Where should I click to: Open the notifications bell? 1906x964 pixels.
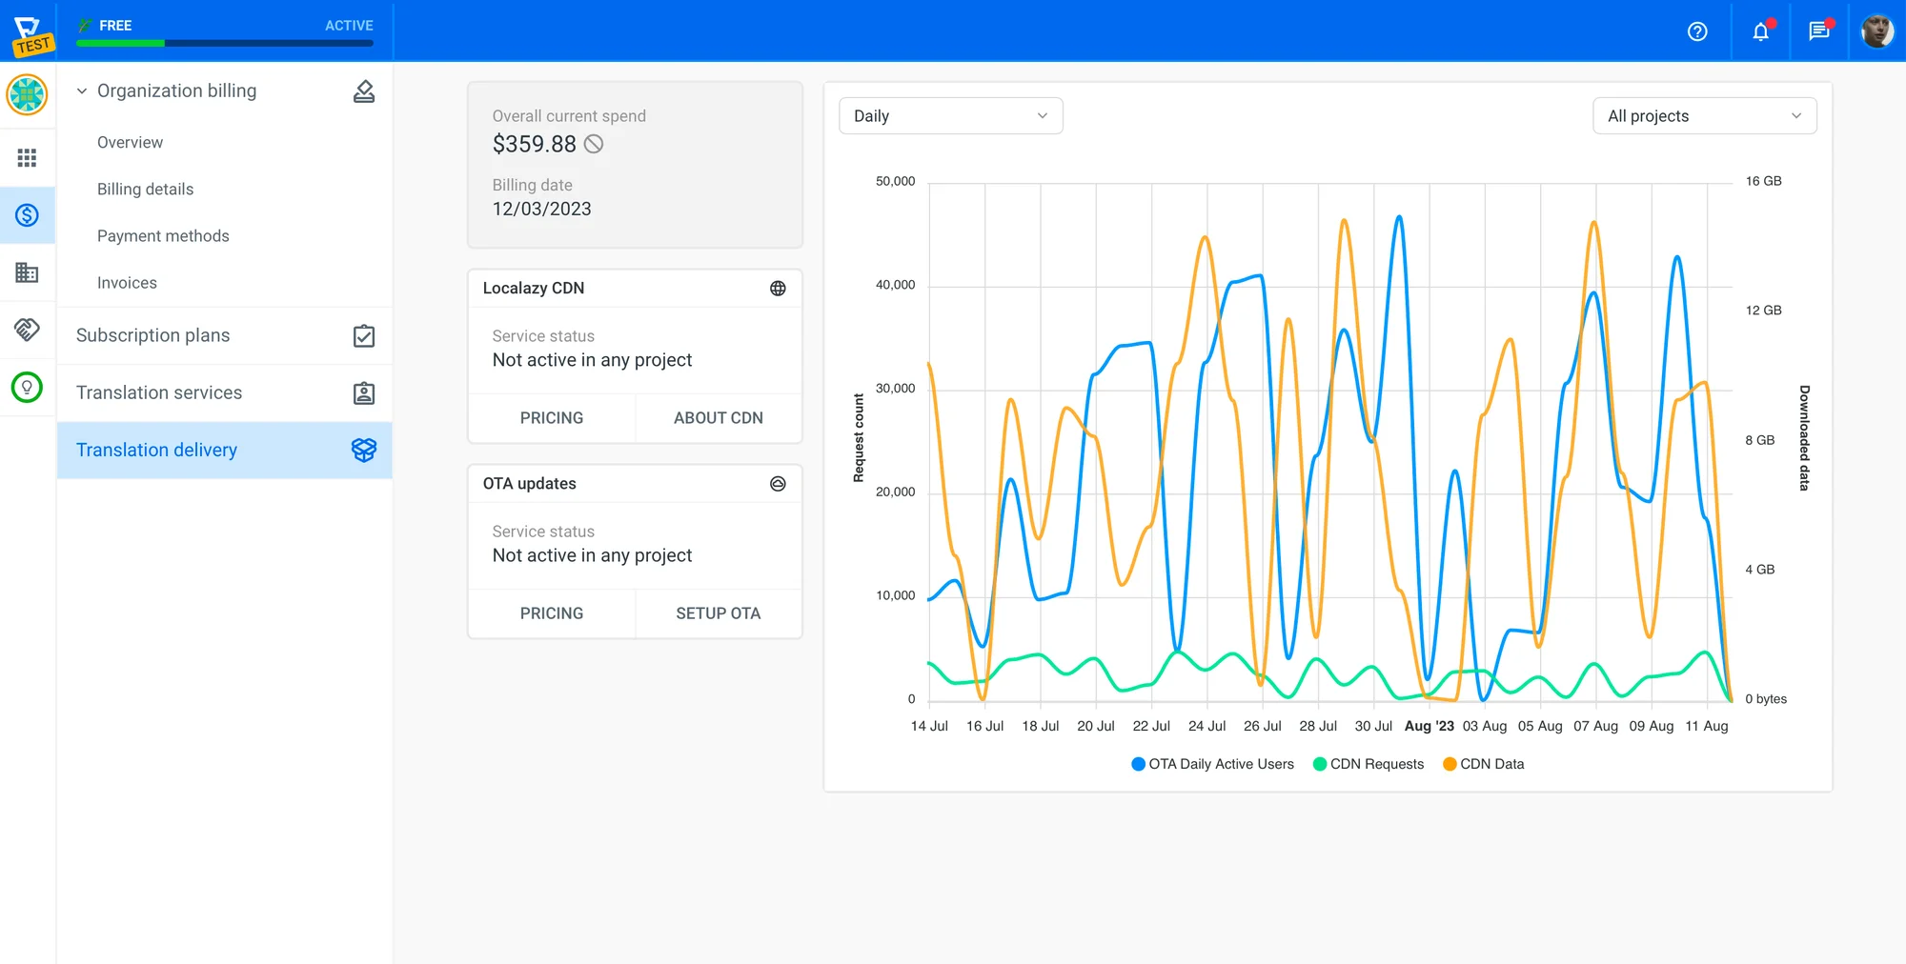coord(1760,31)
